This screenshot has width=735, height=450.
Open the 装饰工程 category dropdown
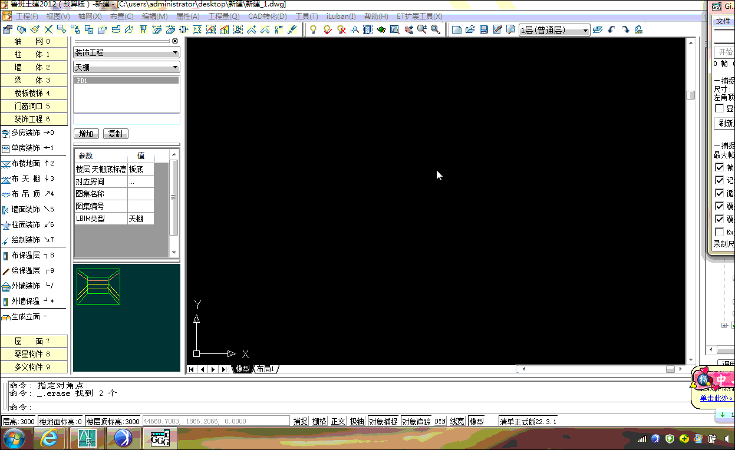pyautogui.click(x=127, y=52)
